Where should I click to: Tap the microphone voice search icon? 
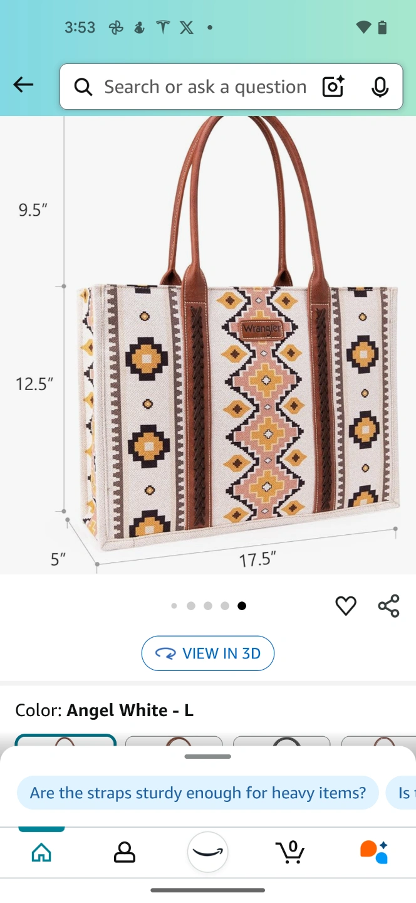(x=380, y=87)
